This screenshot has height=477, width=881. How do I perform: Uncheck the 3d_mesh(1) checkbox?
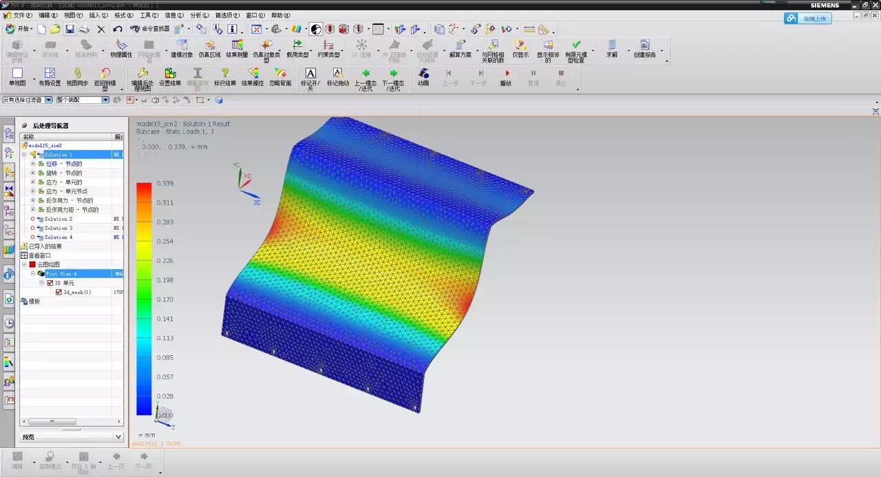click(59, 292)
